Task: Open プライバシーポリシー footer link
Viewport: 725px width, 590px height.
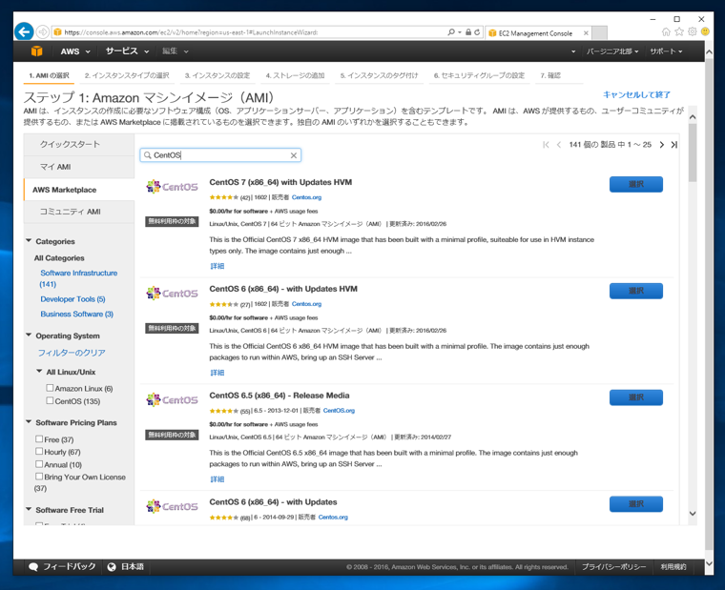Action: point(613,567)
